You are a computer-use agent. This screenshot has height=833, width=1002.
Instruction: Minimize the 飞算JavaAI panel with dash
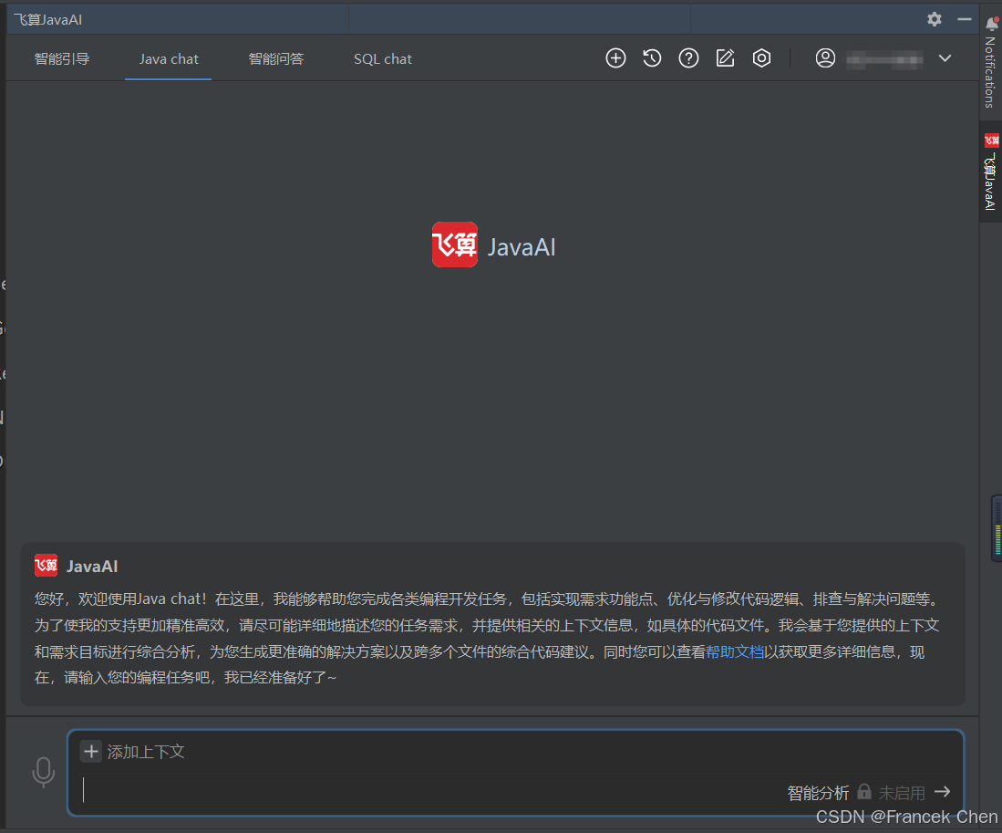click(965, 19)
